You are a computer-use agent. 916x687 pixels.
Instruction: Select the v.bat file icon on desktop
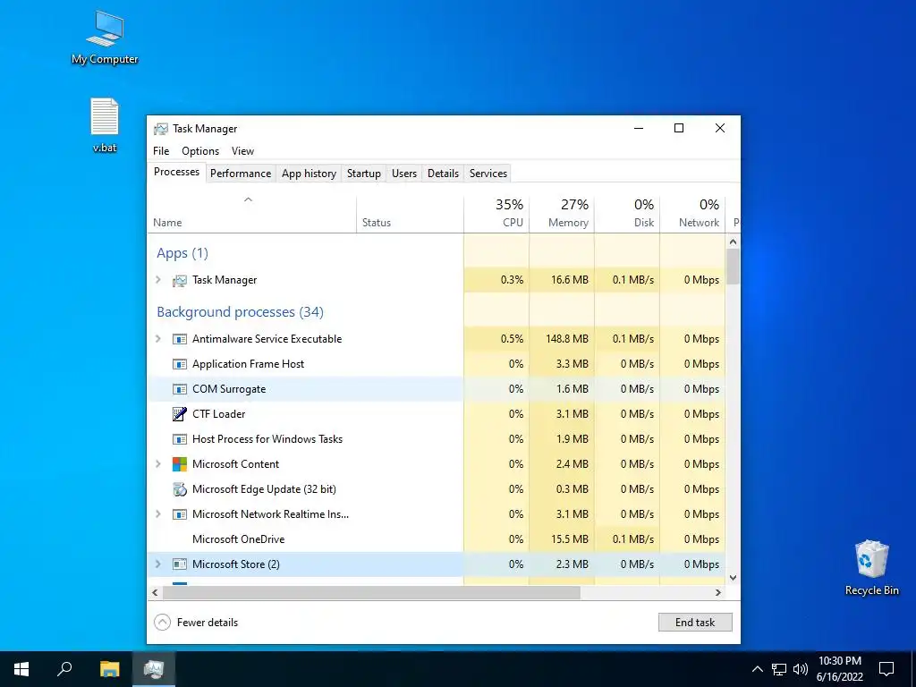105,125
